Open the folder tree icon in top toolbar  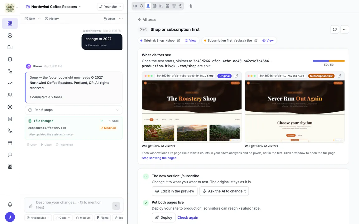click(x=190, y=6)
